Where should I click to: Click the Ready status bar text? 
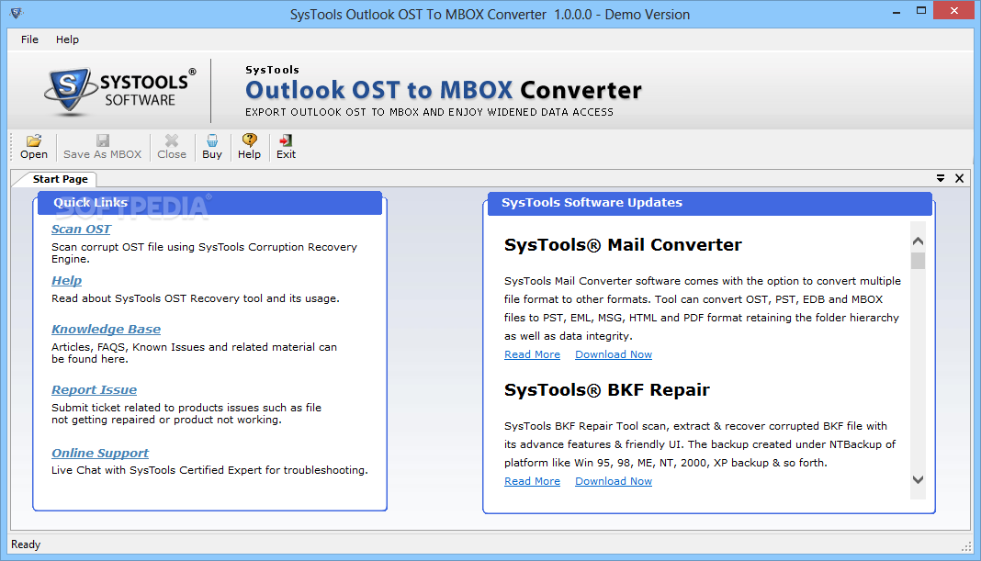click(x=26, y=544)
